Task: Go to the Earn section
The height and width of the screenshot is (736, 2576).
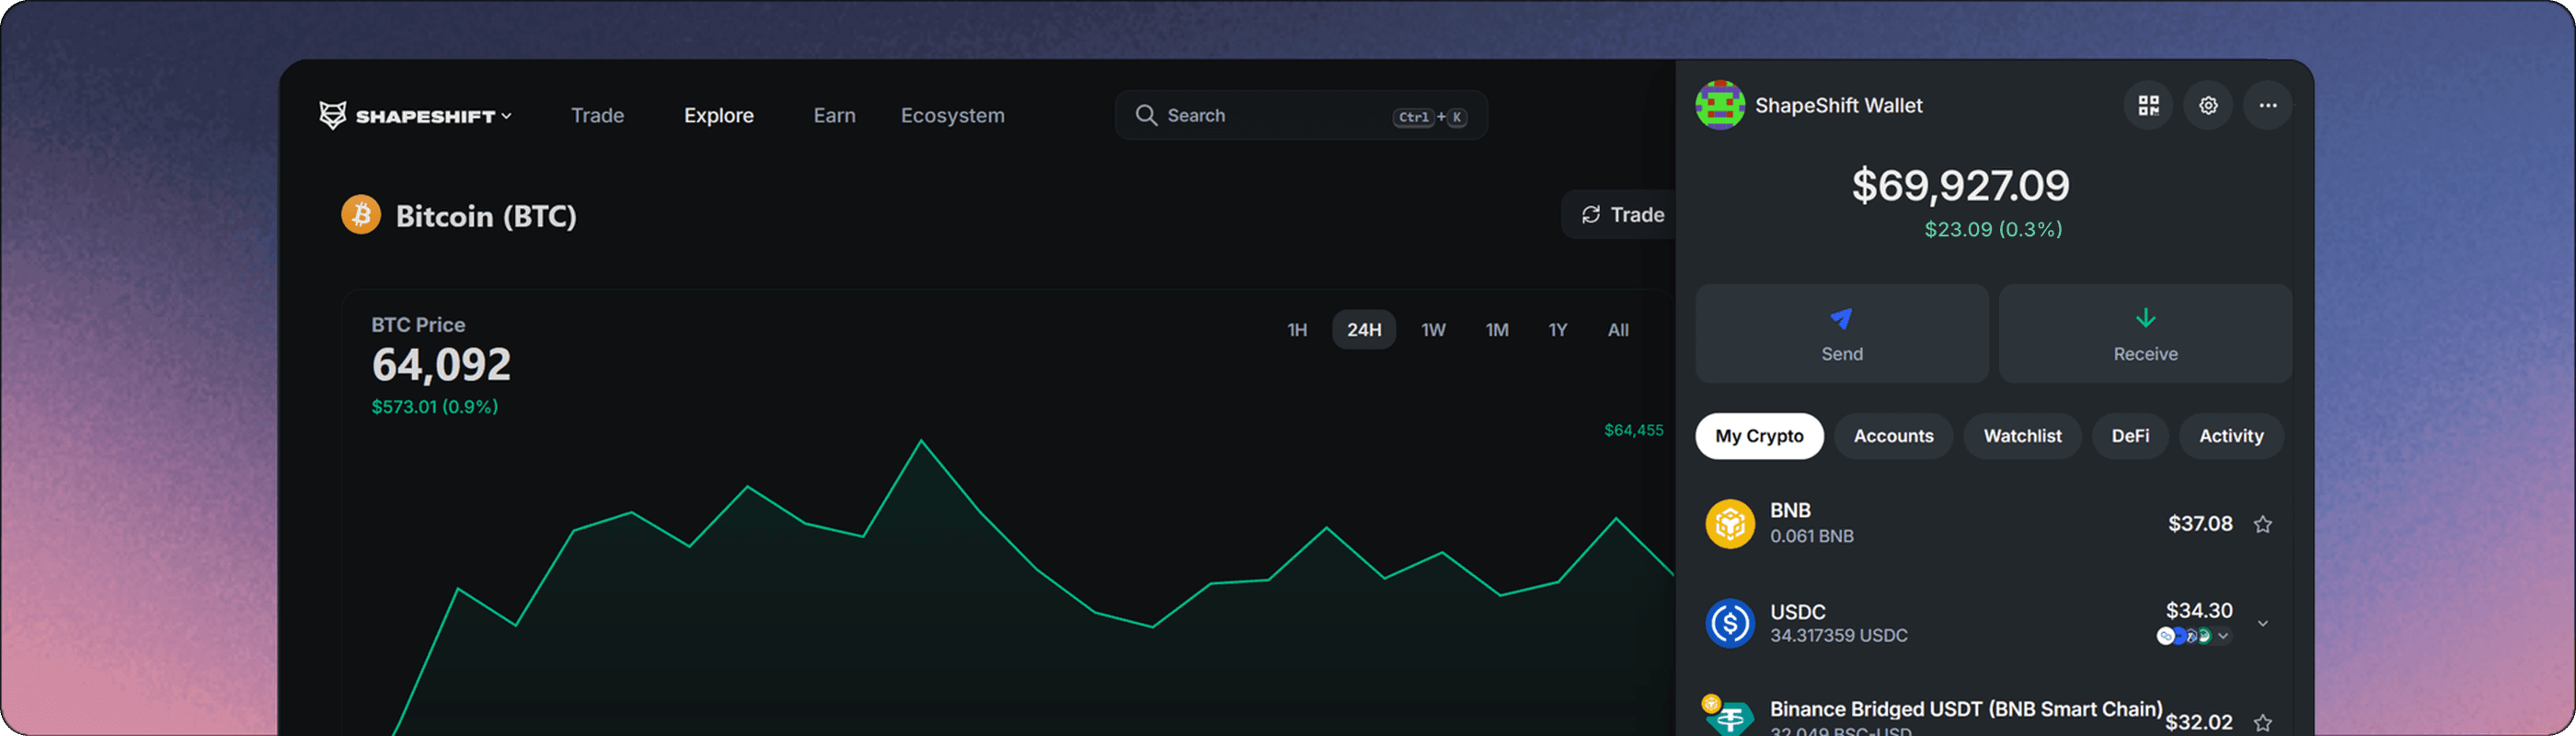Action: 834,115
